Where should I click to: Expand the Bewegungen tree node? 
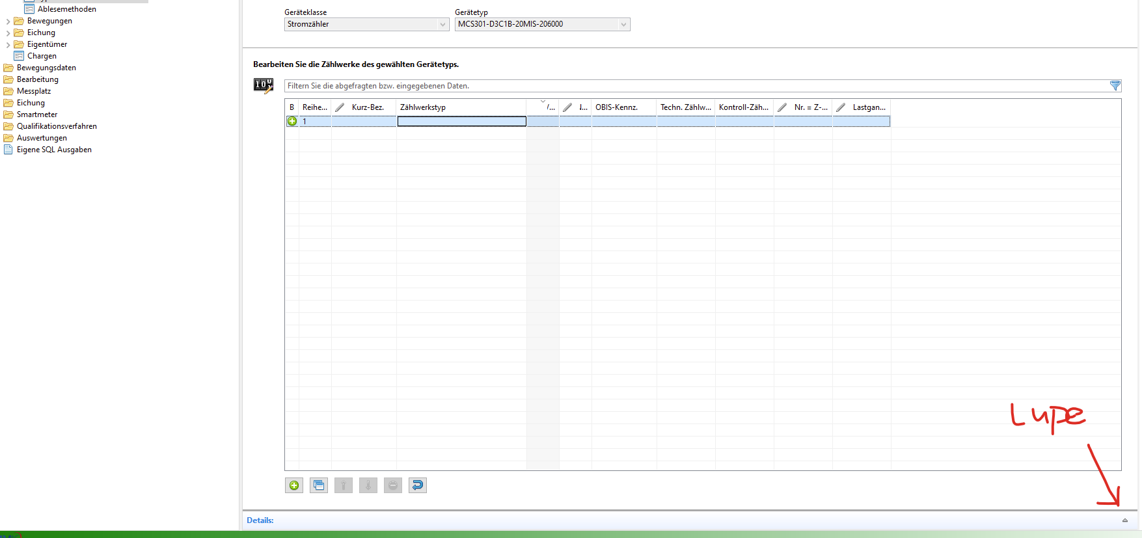pos(8,21)
